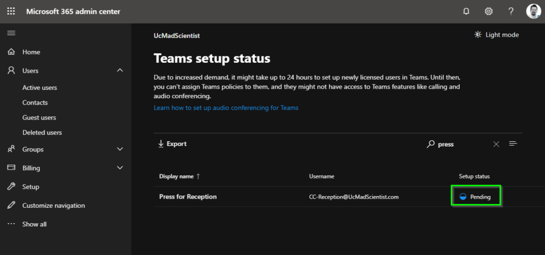This screenshot has width=545, height=255.
Task: Open the filter list options icon
Action: [x=513, y=143]
